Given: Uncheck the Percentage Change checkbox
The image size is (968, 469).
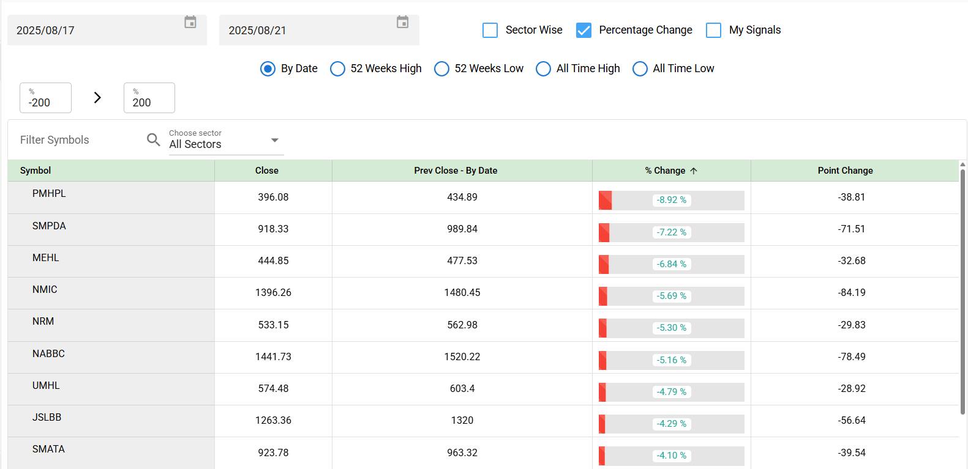Looking at the screenshot, I should coord(583,30).
